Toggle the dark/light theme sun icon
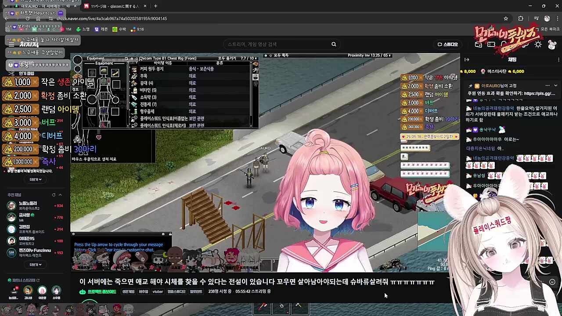This screenshot has width=562, height=316. (x=538, y=44)
